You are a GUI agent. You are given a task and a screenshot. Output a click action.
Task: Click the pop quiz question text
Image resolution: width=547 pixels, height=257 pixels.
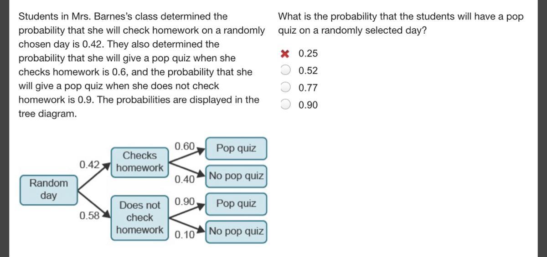point(401,24)
